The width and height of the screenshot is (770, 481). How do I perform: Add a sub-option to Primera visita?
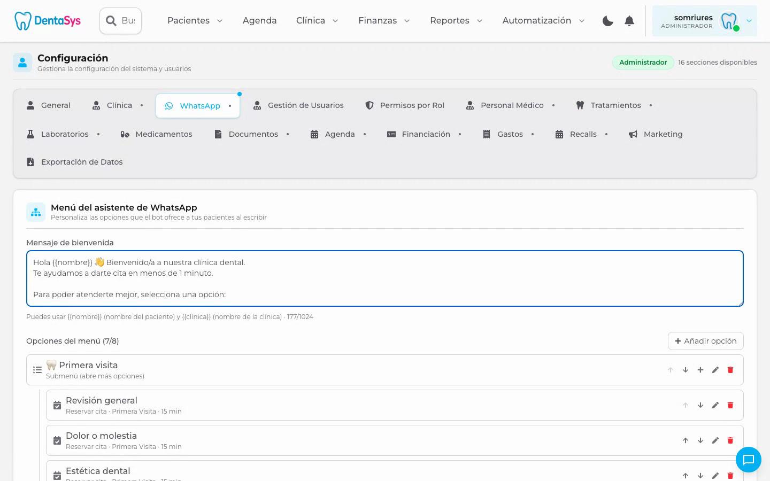click(700, 370)
